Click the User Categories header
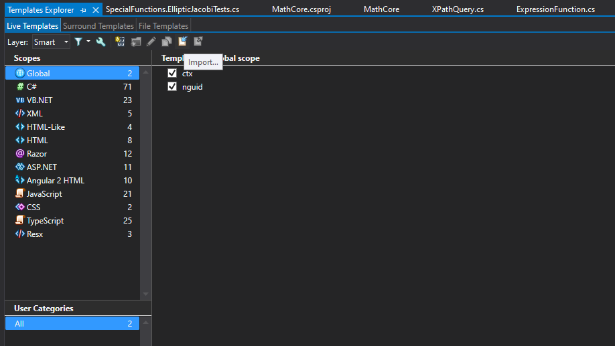This screenshot has height=346, width=615. (x=44, y=309)
